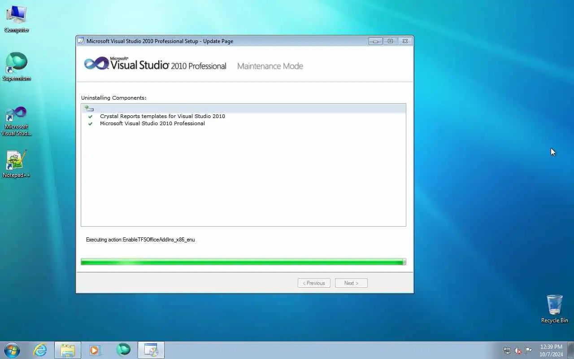
Task: Click the Executing action status text
Action: click(x=140, y=240)
